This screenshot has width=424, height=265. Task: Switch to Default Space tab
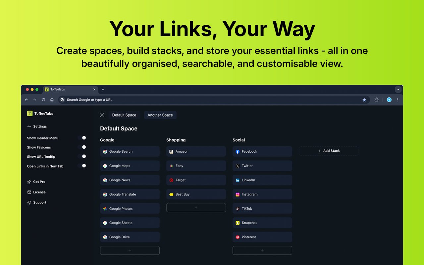124,115
